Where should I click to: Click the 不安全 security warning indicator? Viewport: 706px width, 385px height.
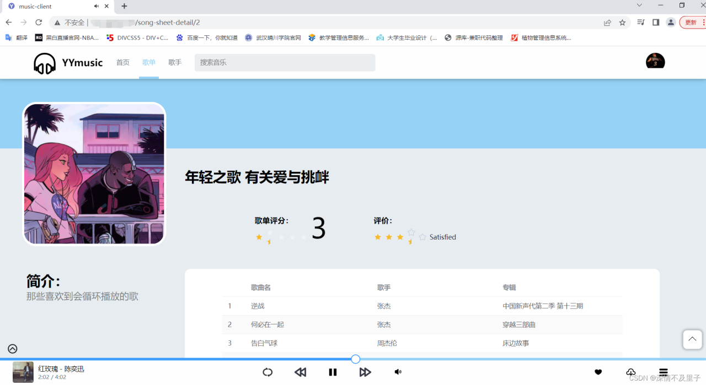click(x=69, y=23)
